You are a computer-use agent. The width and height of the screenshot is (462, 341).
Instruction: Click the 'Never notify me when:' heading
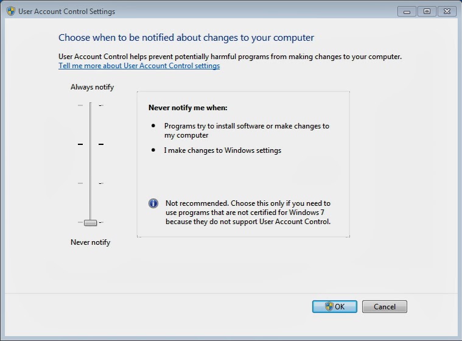[x=188, y=108]
